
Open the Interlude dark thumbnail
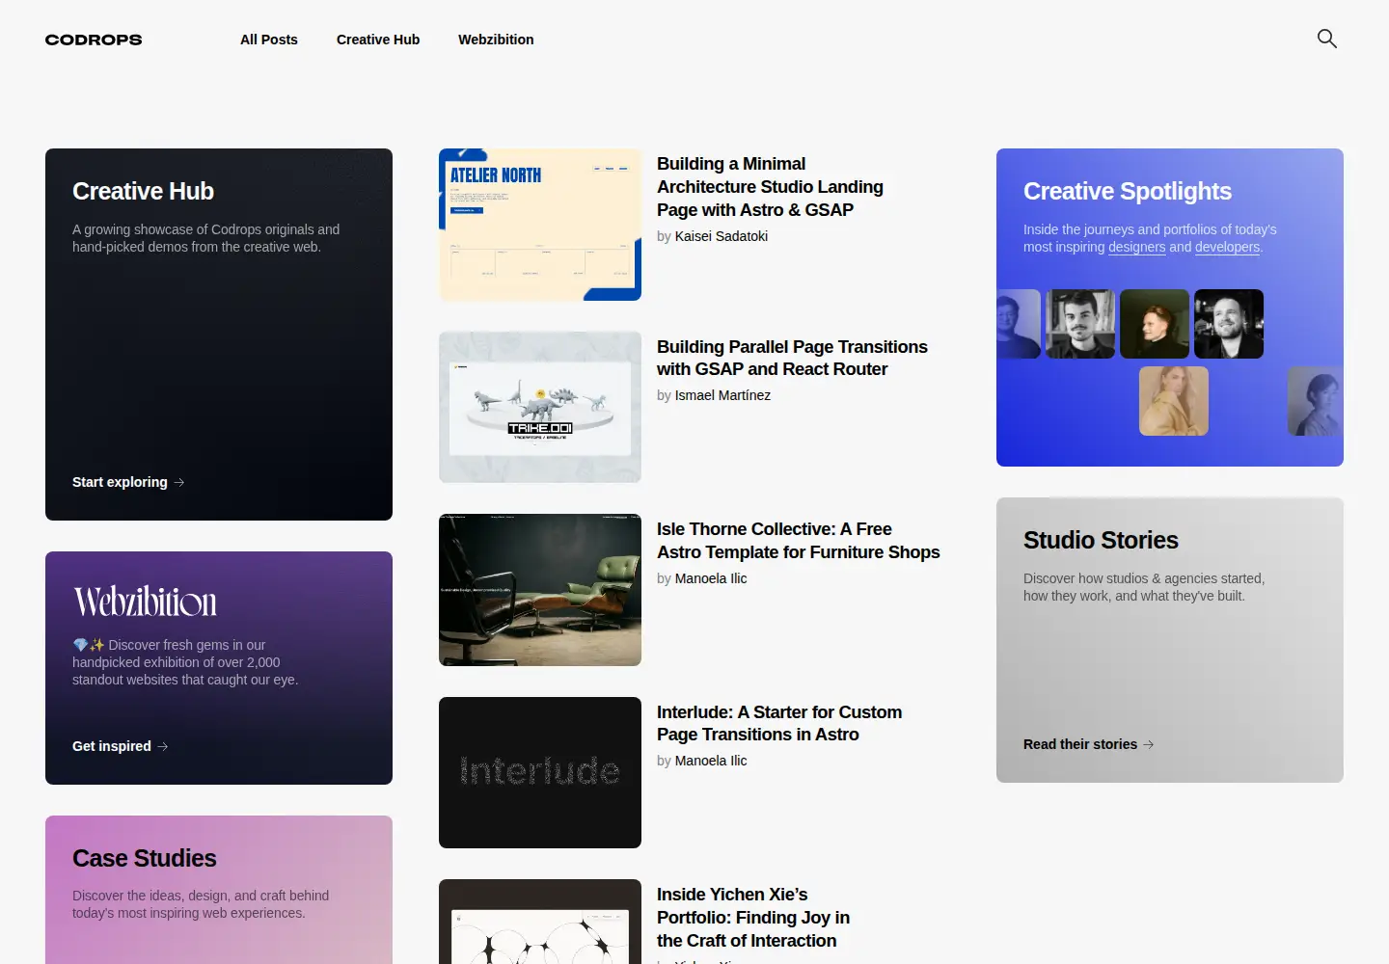(540, 772)
